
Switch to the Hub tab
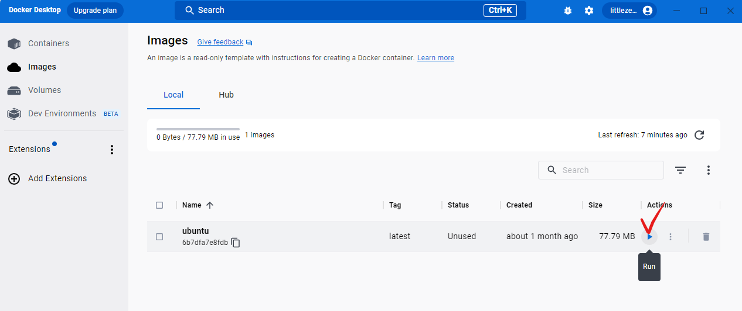[226, 95]
